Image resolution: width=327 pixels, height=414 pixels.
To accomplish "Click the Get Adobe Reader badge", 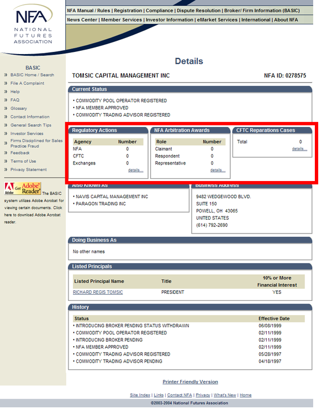I will [x=23, y=189].
